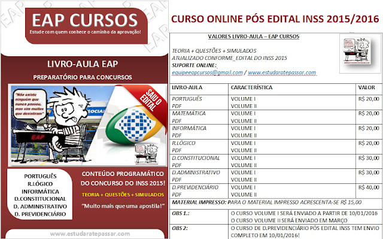The image size is (383, 239).
Task: Open the www.estudaratepassar.com link in the table header
Action: click(282, 72)
